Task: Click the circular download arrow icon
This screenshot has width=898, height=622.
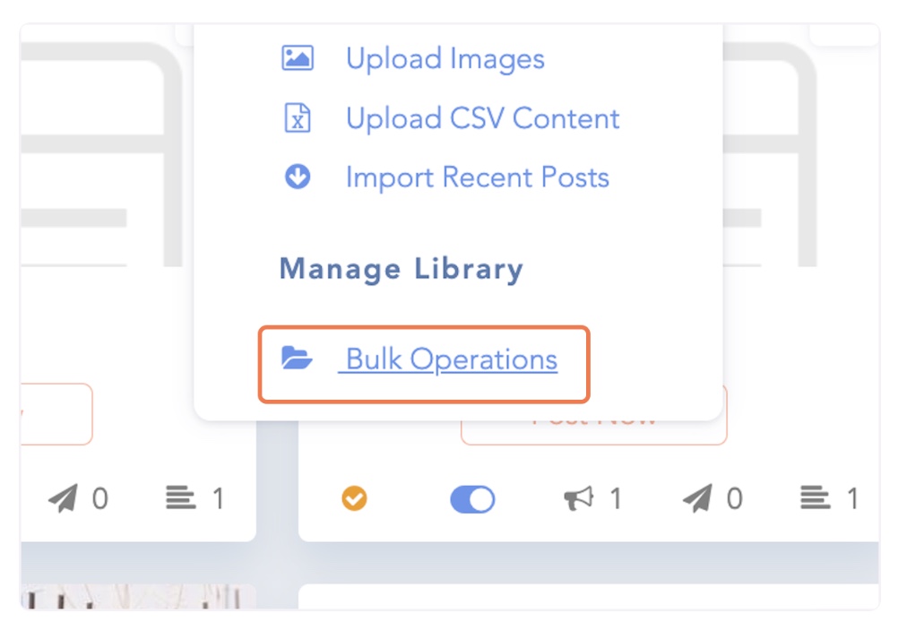Action: pyautogui.click(x=297, y=177)
